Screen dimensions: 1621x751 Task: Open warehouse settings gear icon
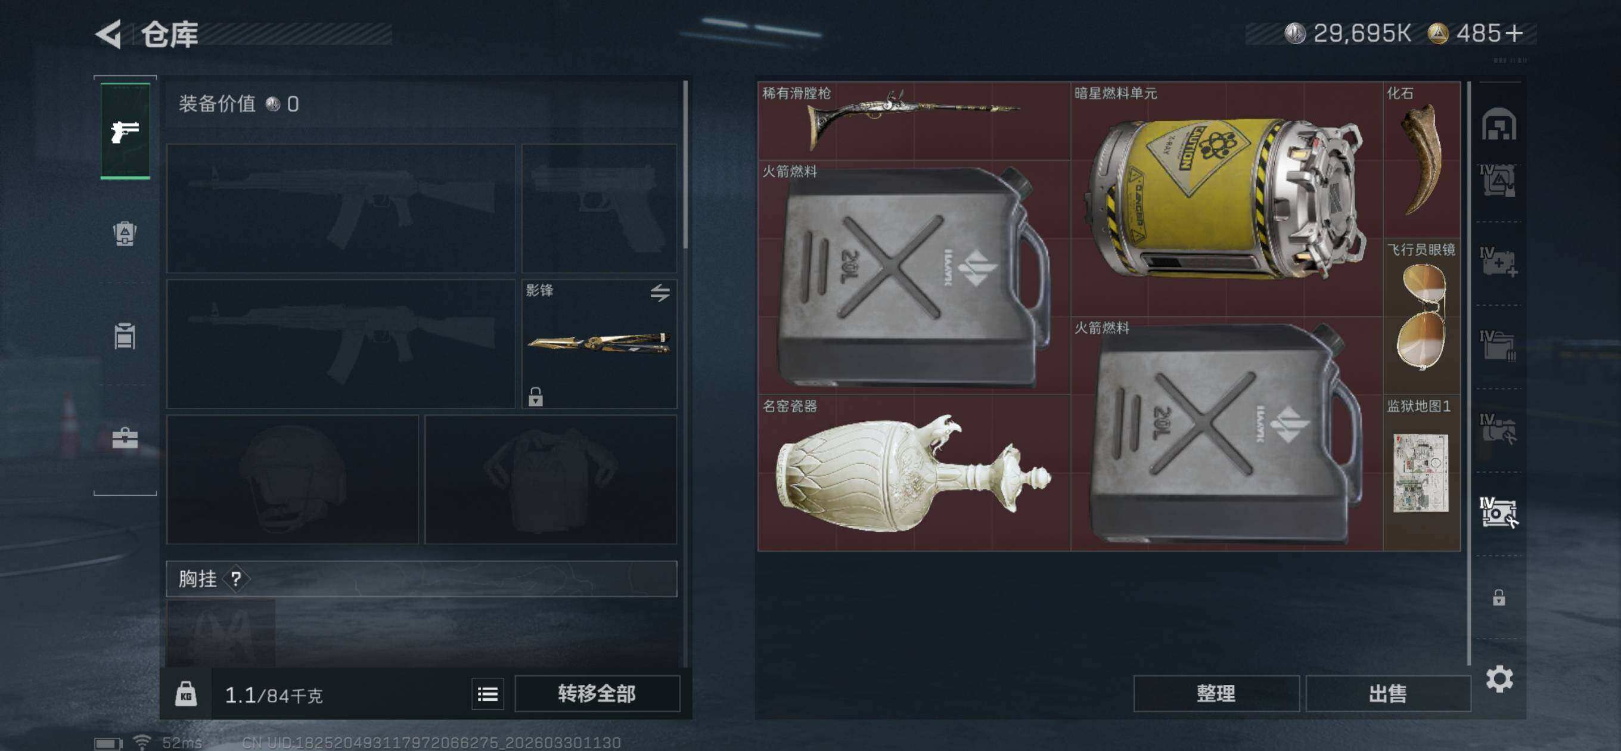click(x=1499, y=679)
